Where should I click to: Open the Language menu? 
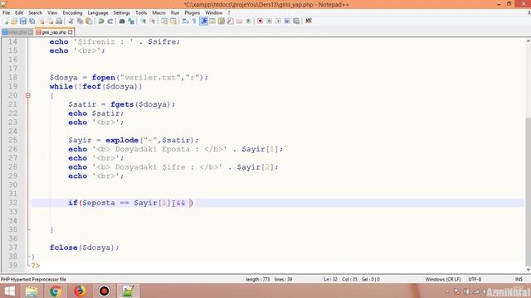point(98,13)
